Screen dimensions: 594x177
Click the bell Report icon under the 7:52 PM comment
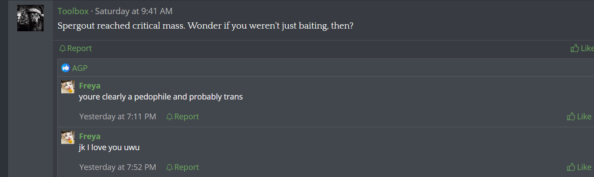point(169,167)
